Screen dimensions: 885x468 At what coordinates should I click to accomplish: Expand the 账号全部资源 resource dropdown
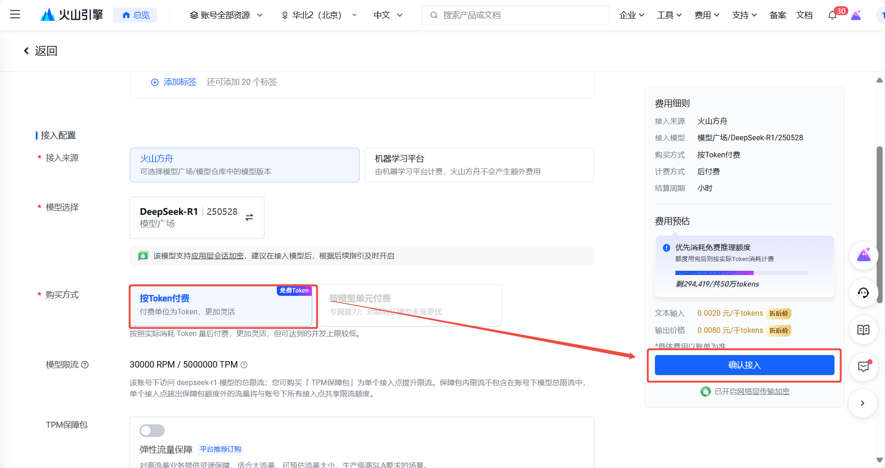pos(226,15)
